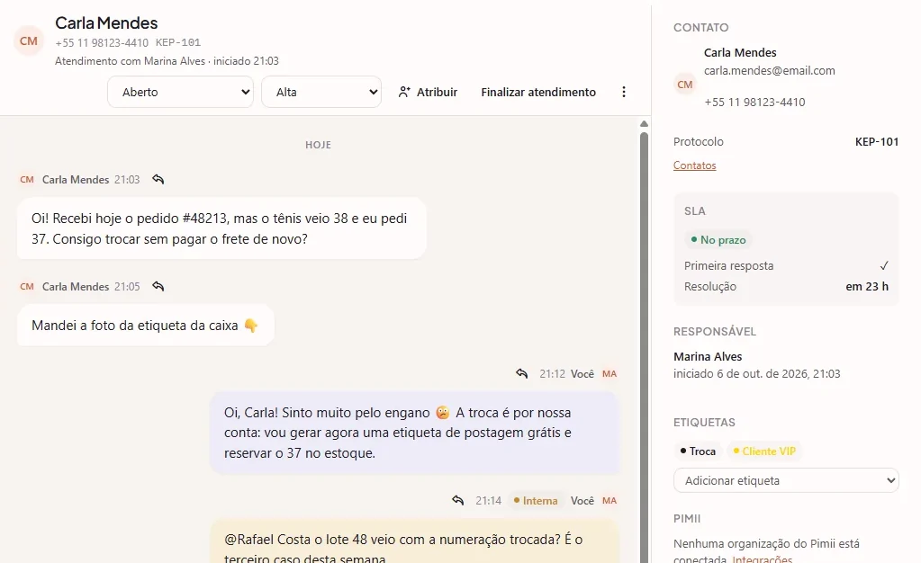
Task: Click the Carla Mendes header name
Action: pos(106,22)
